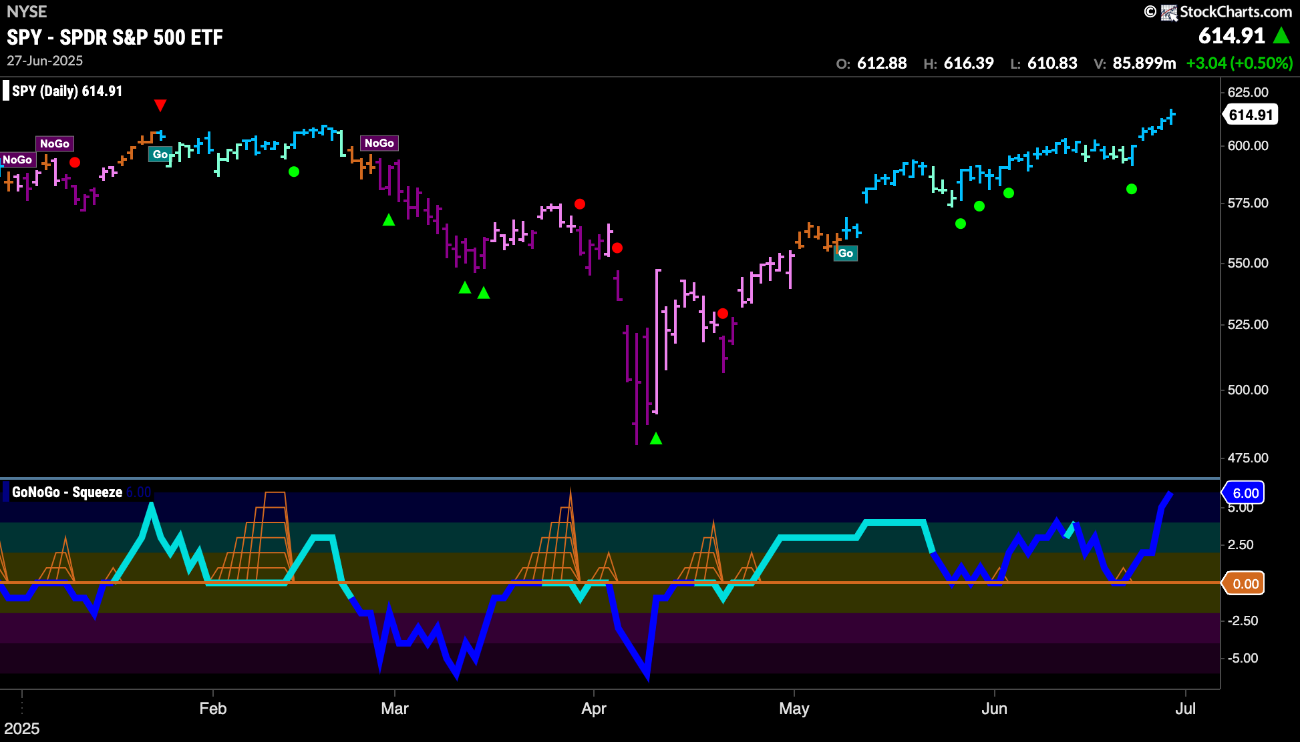Click the green triangle at the start of March
This screenshot has width=1300, height=742.
coord(389,220)
